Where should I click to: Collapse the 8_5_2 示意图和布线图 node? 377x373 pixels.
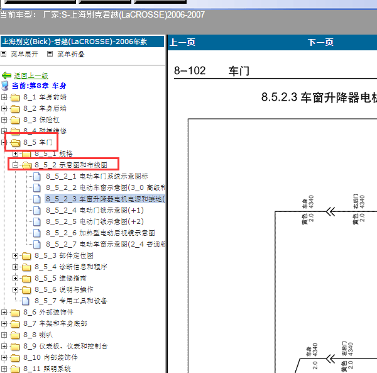click(x=15, y=165)
